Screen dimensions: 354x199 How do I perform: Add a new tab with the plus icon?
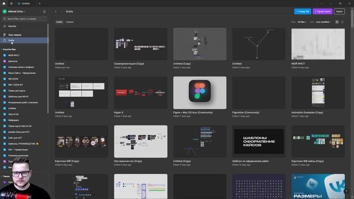coord(39,4)
